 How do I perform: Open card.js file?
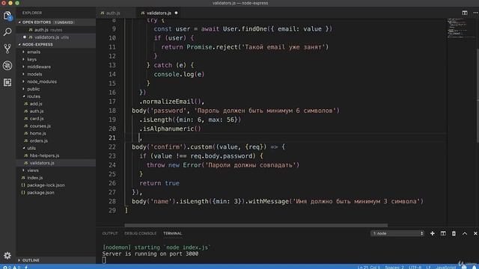point(37,118)
